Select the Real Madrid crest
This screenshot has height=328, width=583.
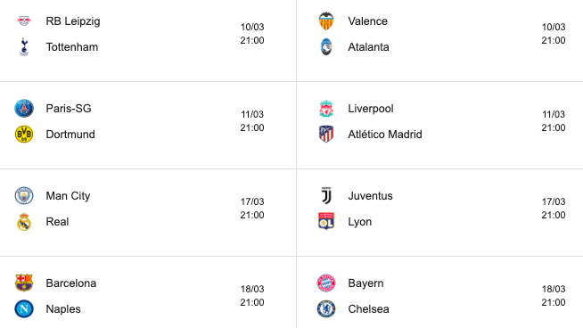24,222
